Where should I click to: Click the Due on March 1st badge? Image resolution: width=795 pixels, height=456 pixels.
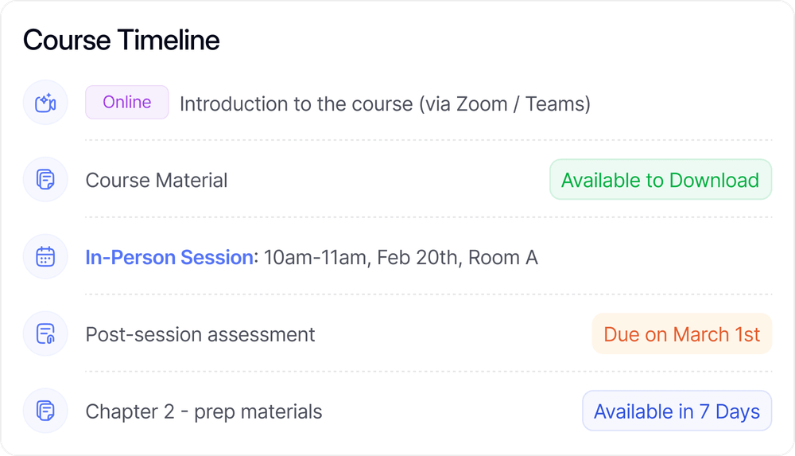(x=681, y=334)
